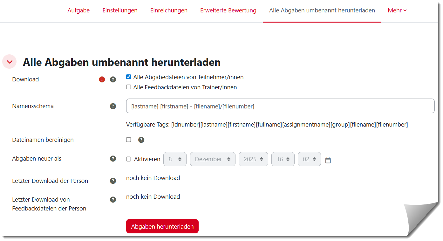Click the help icon next to Download
Viewport: 443px width, 241px height.
pos(113,79)
